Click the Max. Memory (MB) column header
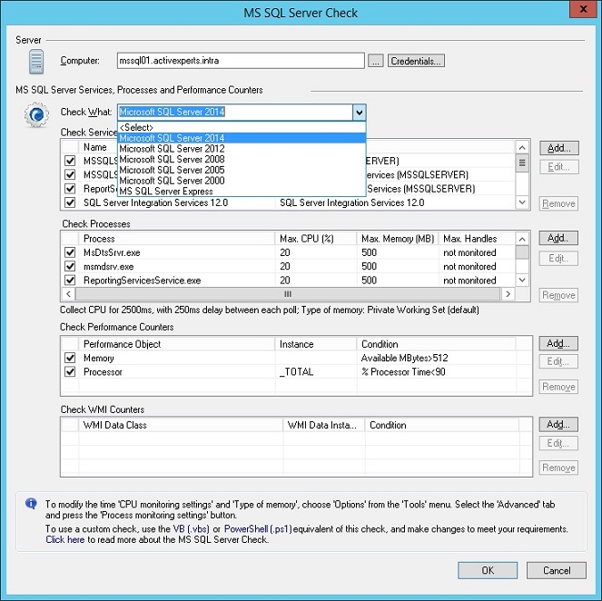The image size is (602, 601). [x=398, y=239]
